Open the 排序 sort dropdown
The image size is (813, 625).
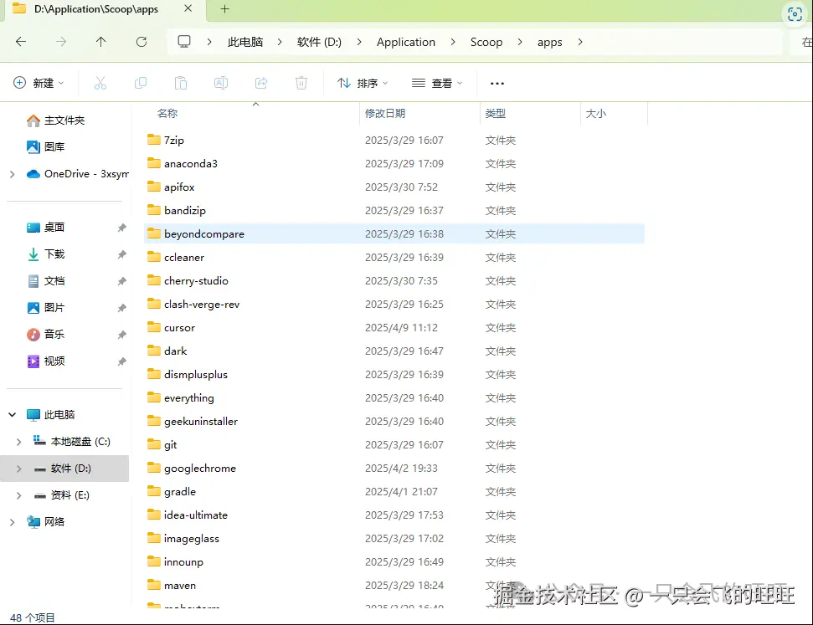pyautogui.click(x=366, y=83)
